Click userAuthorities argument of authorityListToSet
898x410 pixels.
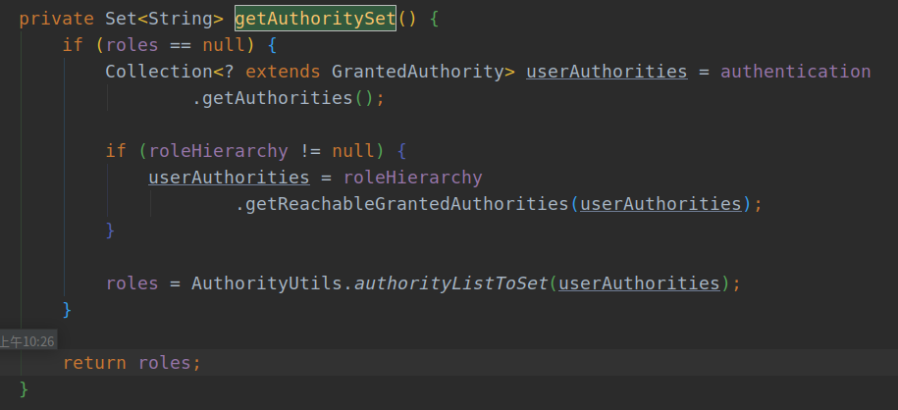click(639, 283)
